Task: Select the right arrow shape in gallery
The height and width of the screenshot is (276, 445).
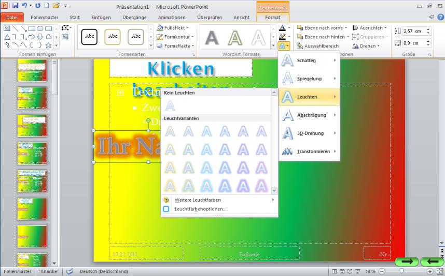Action: click(31, 37)
